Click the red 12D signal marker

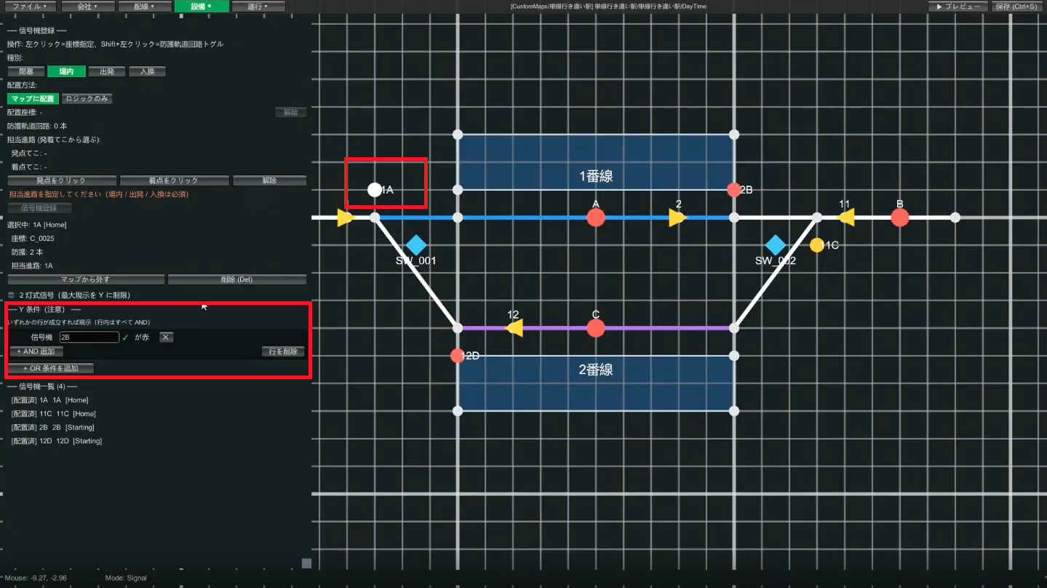(x=457, y=356)
